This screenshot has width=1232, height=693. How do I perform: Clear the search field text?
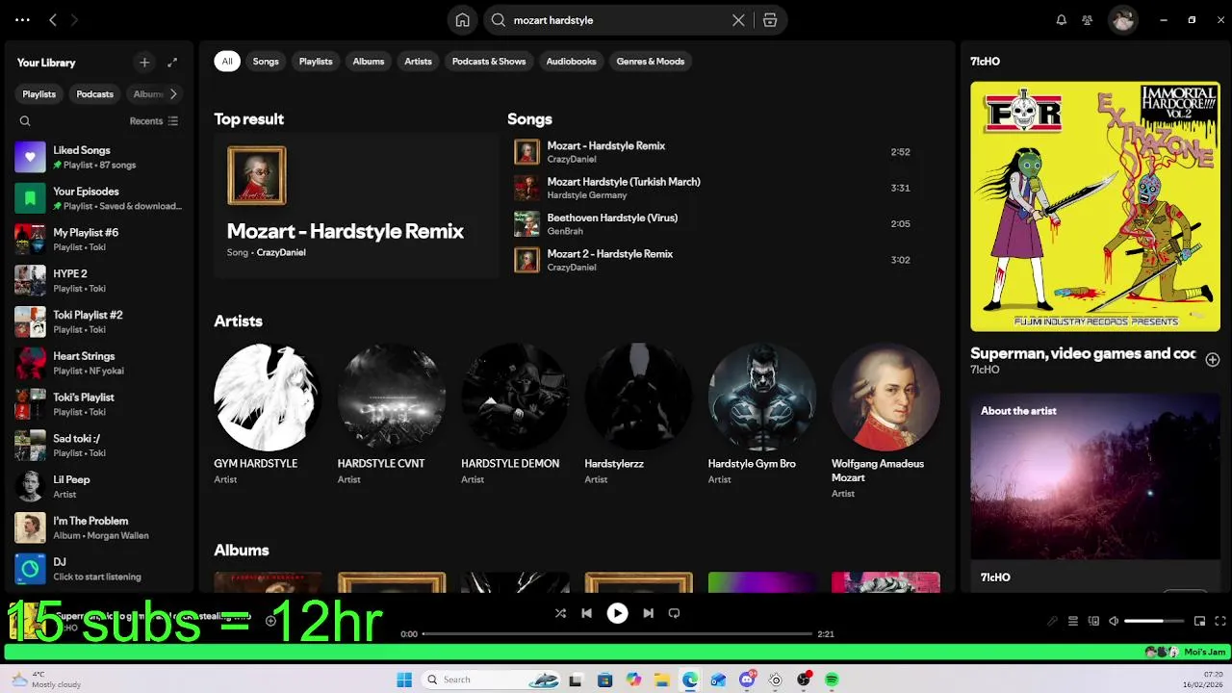tap(738, 20)
